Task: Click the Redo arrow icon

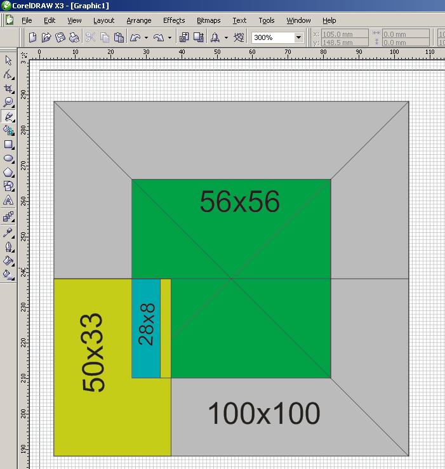Action: pyautogui.click(x=159, y=37)
